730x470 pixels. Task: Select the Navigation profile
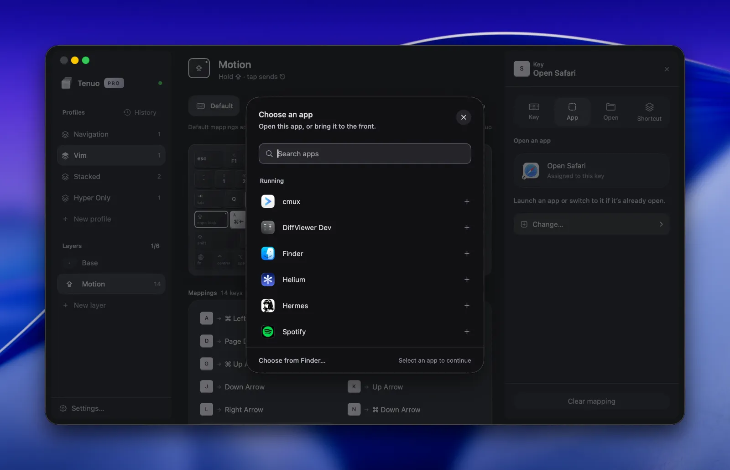click(x=111, y=134)
